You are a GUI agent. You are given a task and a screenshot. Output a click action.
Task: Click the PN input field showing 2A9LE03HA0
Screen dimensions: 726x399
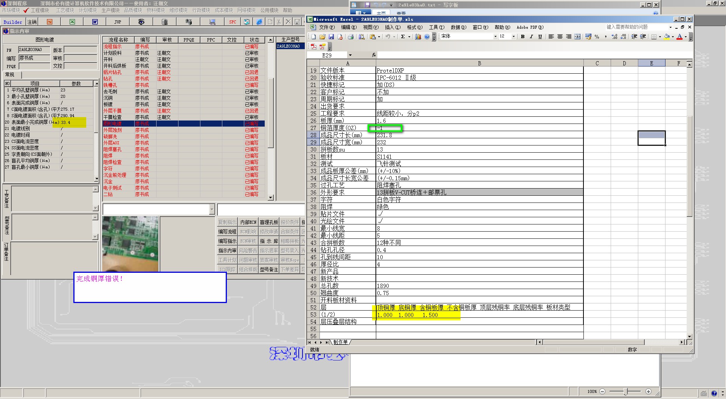pos(34,50)
